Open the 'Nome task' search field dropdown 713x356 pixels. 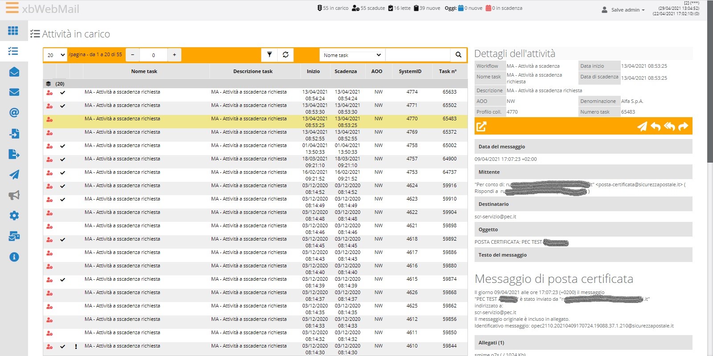coord(352,55)
